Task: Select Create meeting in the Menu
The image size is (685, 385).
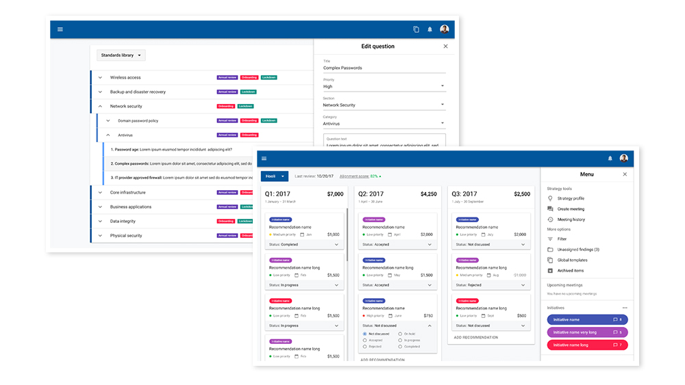Action: (571, 209)
